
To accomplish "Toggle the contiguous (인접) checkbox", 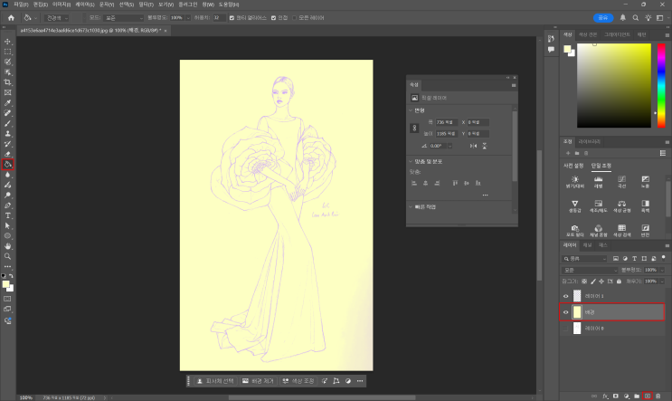I will pos(273,17).
